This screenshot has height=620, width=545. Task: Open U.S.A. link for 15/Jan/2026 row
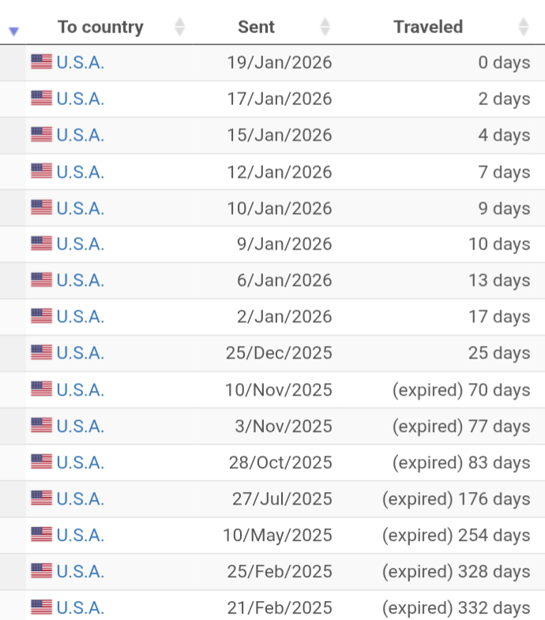[80, 135]
